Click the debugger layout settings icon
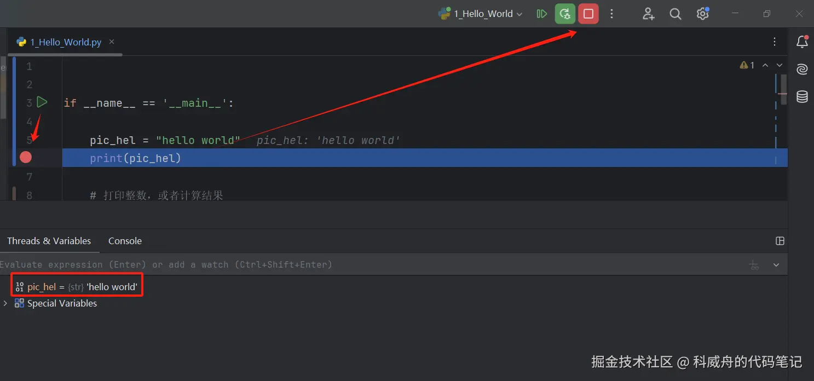814x381 pixels. [x=780, y=241]
